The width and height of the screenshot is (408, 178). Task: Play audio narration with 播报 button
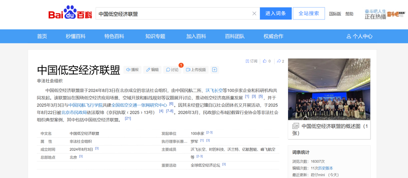click(132, 70)
